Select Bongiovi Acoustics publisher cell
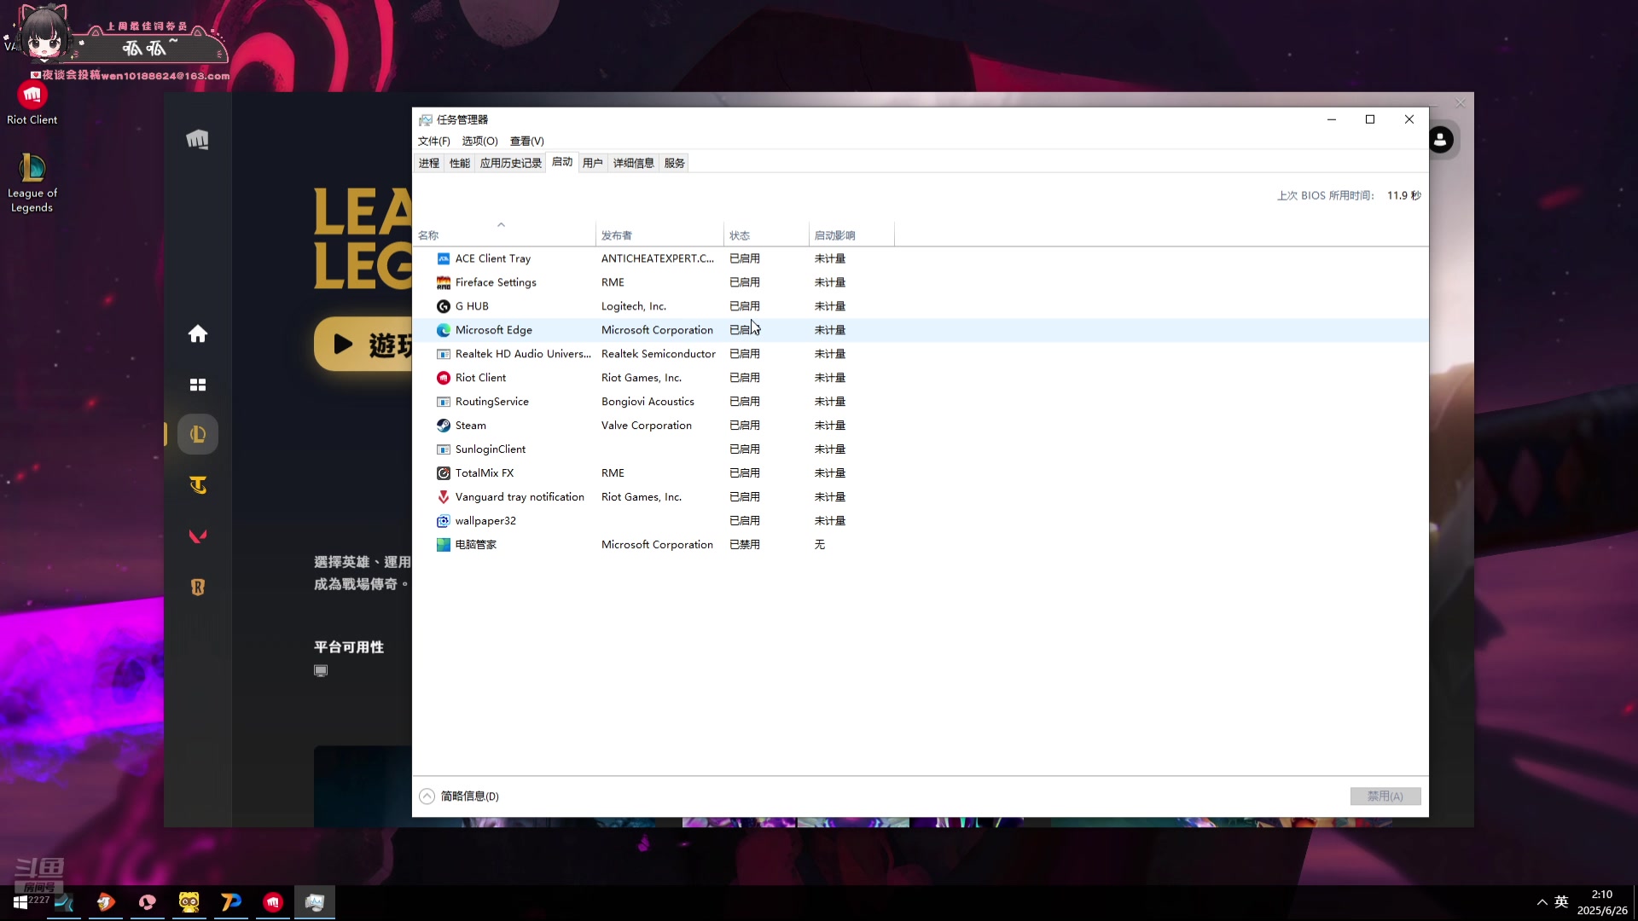Viewport: 1638px width, 921px height. click(648, 402)
